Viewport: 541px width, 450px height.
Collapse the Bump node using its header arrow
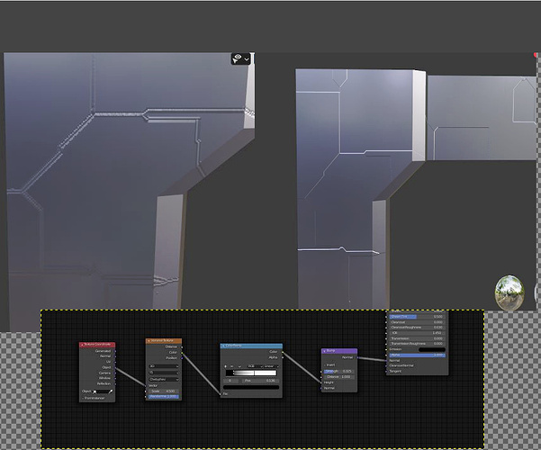point(324,351)
